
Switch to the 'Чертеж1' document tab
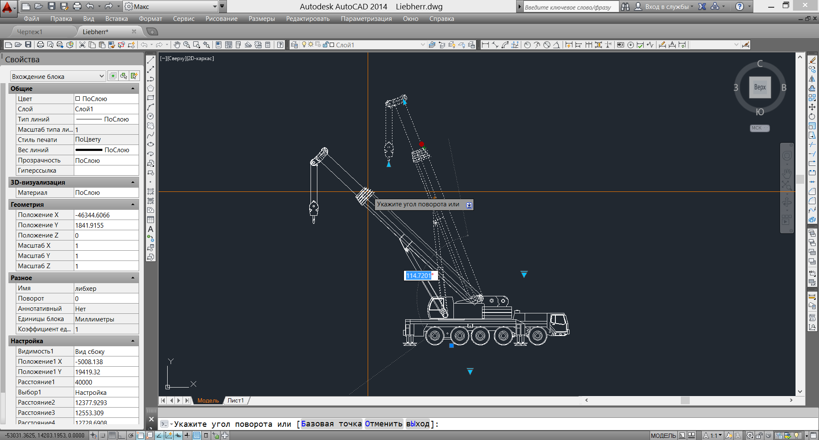(x=30, y=32)
